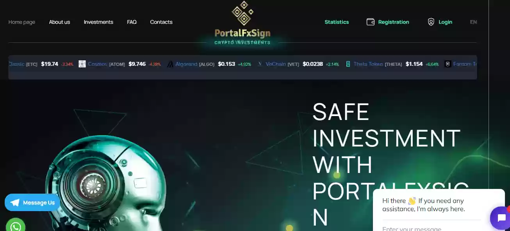510x231 pixels.
Task: Click the Algorand coin icon in ticker
Action: 170,64
